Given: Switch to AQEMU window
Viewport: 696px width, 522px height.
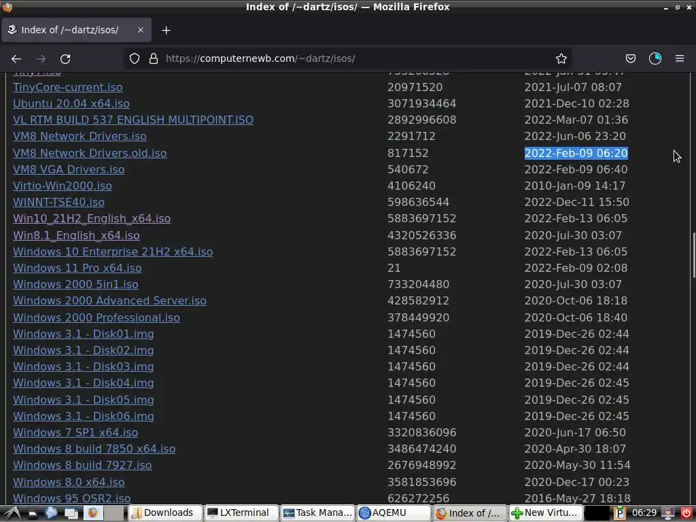Looking at the screenshot, I should 394,512.
